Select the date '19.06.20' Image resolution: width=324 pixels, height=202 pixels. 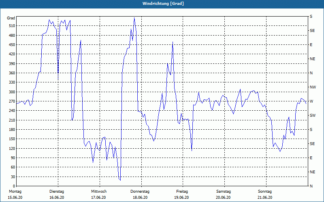(181, 198)
